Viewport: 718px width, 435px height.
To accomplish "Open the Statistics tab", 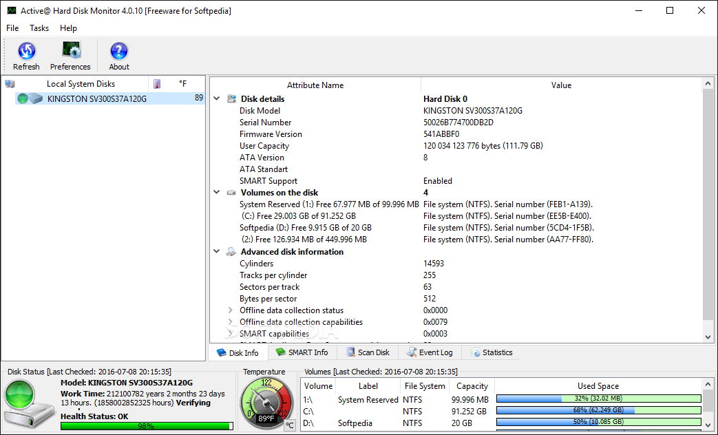I will (492, 352).
